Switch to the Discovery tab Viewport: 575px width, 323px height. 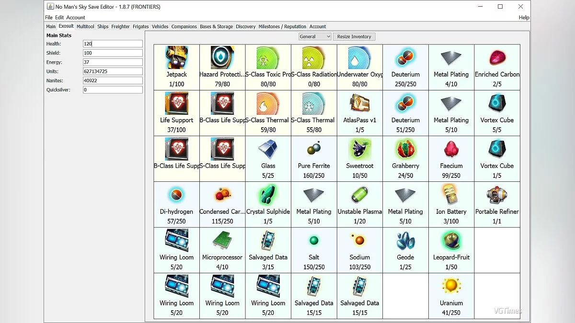click(x=246, y=27)
